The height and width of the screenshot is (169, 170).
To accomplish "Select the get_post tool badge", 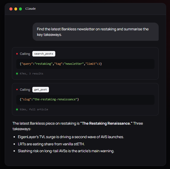I will click(x=41, y=90).
